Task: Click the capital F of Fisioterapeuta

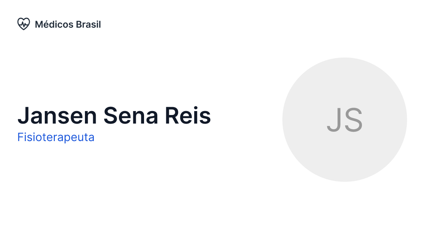Action: pyautogui.click(x=20, y=137)
